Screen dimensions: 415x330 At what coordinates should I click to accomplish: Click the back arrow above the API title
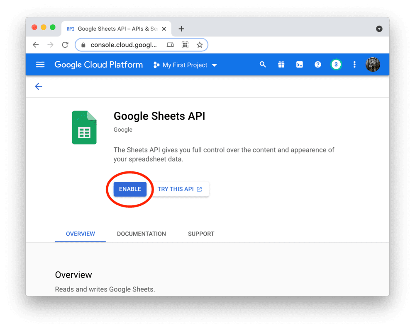[39, 87]
